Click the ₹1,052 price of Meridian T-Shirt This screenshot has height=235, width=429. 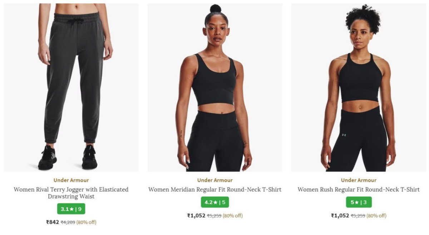196,216
